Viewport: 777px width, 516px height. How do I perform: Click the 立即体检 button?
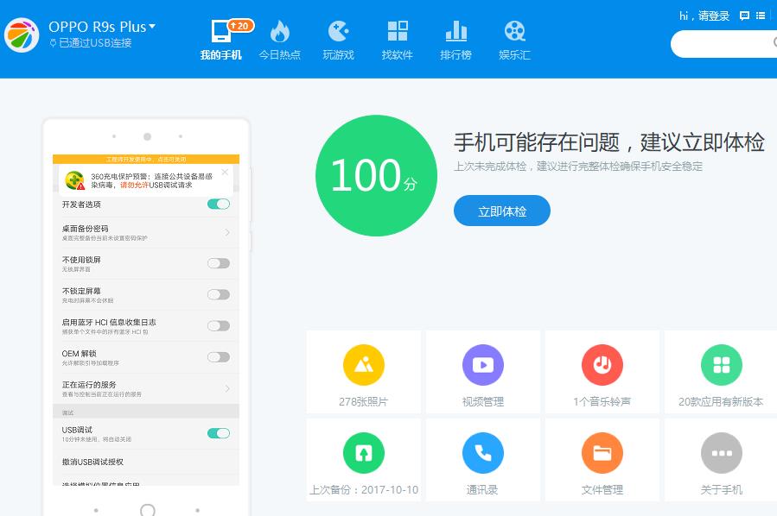pyautogui.click(x=502, y=211)
